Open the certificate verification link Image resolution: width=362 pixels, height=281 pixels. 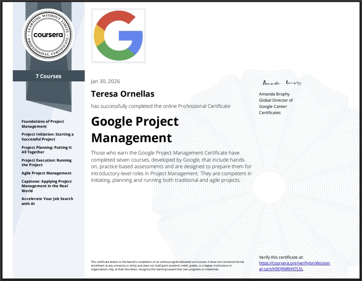coord(294,266)
